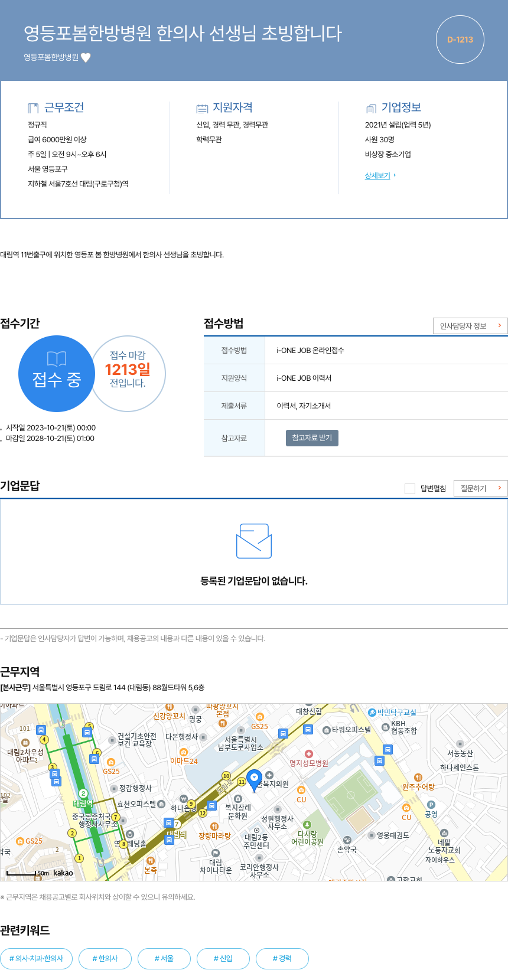
Task: Download with 참고자료 받기 button
Action: 312,437
